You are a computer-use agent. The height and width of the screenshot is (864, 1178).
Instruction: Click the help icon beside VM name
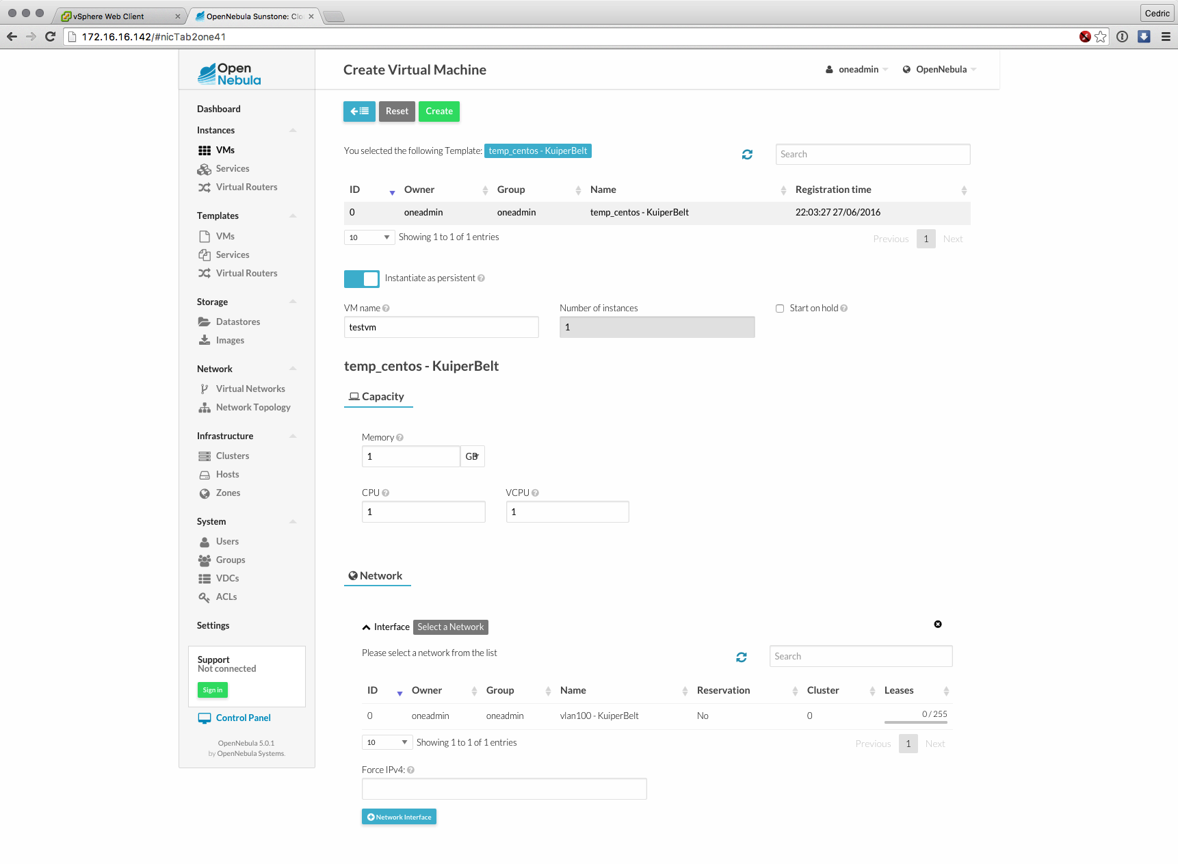point(386,309)
